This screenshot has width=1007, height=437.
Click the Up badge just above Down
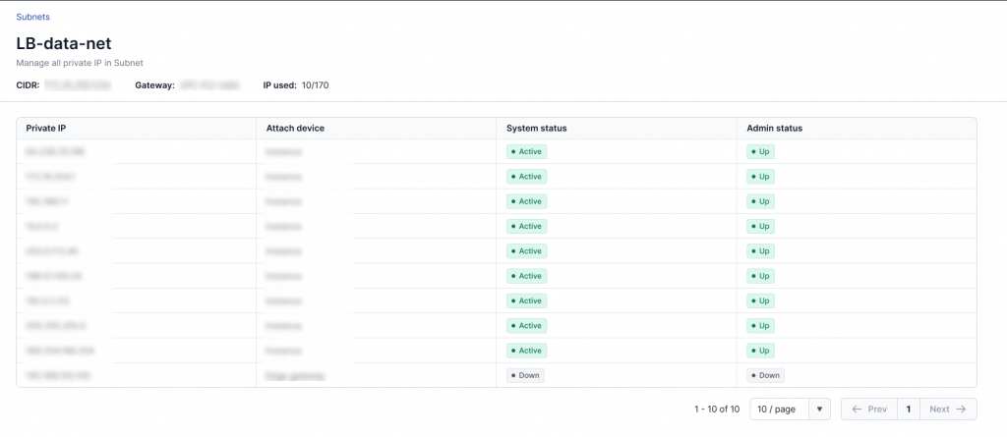click(x=760, y=351)
